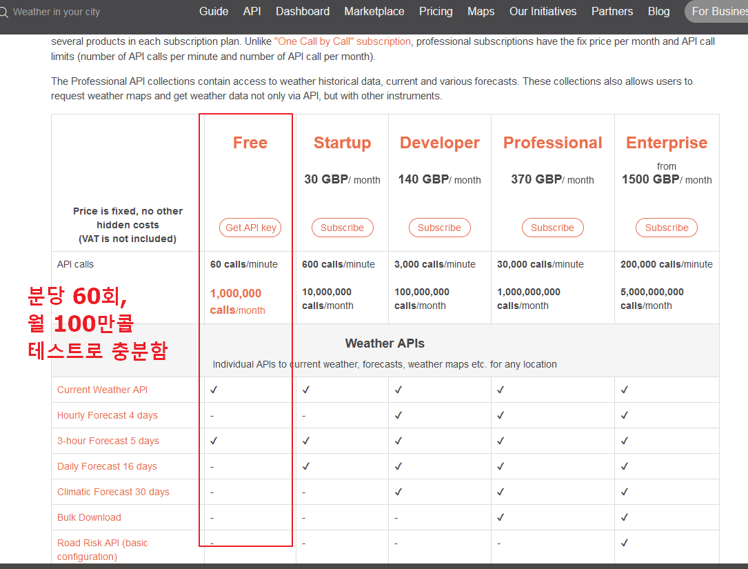Follow the "One Call by Call" subscription link
This screenshot has width=748, height=569.
[343, 41]
